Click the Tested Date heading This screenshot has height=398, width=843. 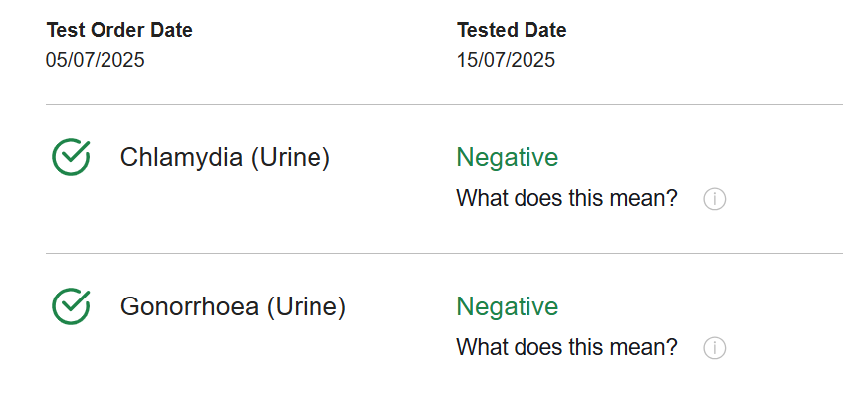pyautogui.click(x=512, y=30)
